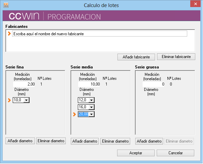Click the new manufacturer name input field

pos(100,34)
